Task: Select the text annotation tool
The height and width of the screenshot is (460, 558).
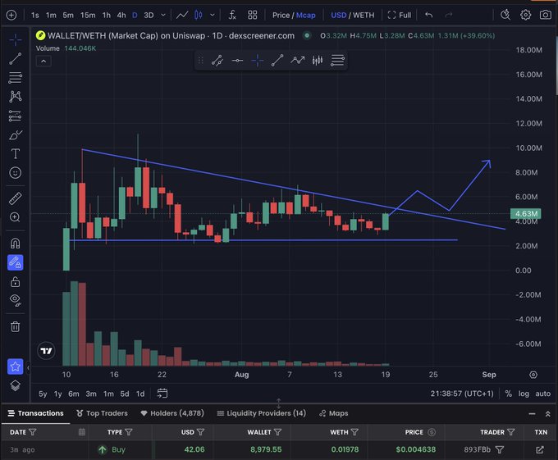Action: coord(16,154)
